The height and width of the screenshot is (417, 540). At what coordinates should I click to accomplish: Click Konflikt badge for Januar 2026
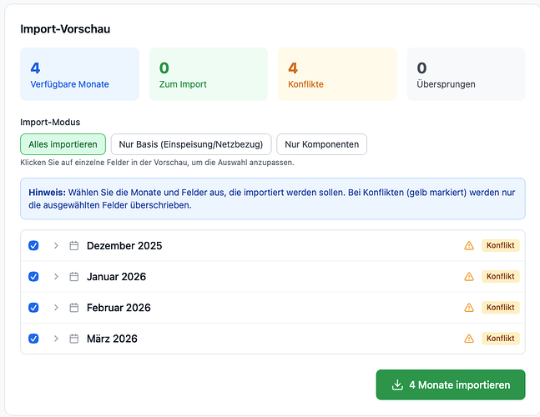tap(501, 276)
